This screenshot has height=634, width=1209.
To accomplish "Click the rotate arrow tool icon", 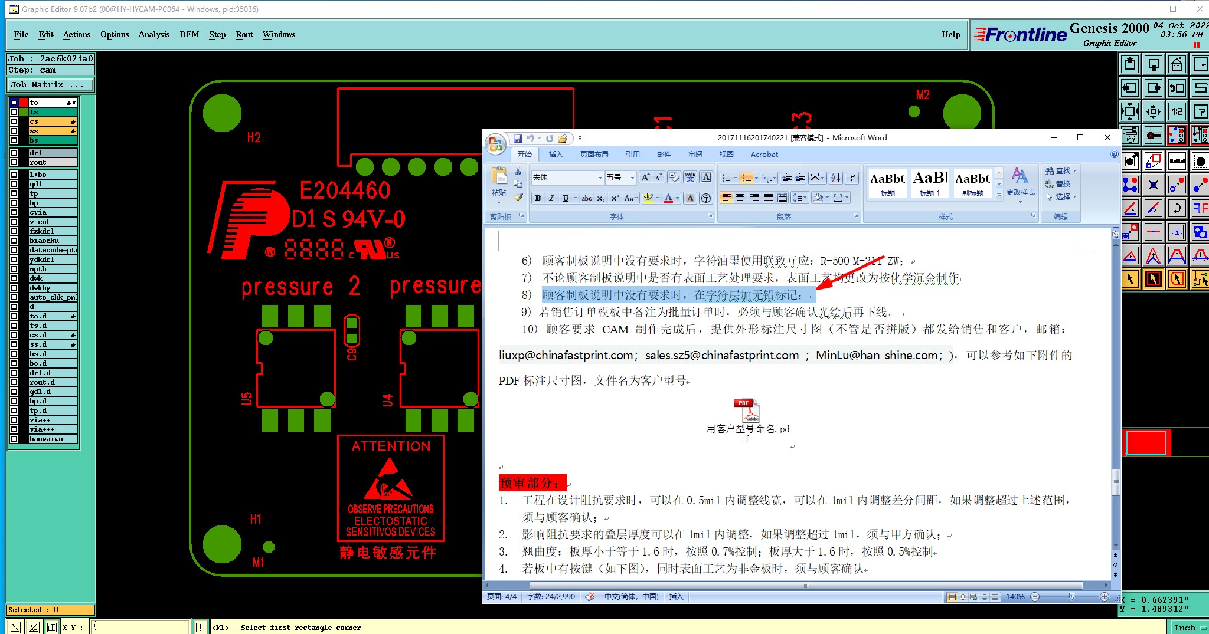I will pyautogui.click(x=1177, y=208).
